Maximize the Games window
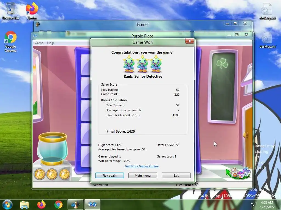The image size is (281, 210). (x=235, y=24)
